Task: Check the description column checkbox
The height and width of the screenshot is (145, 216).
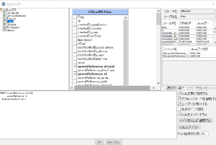Action: pyautogui.click(x=75, y=40)
